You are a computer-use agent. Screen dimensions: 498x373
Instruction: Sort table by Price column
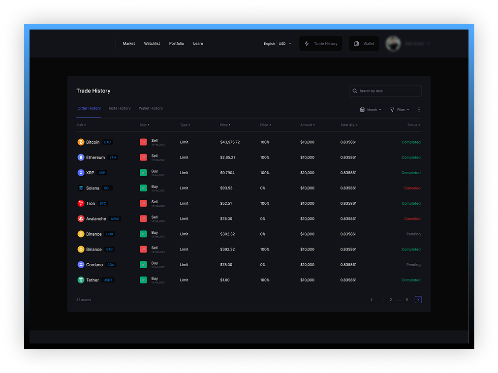[x=225, y=125]
